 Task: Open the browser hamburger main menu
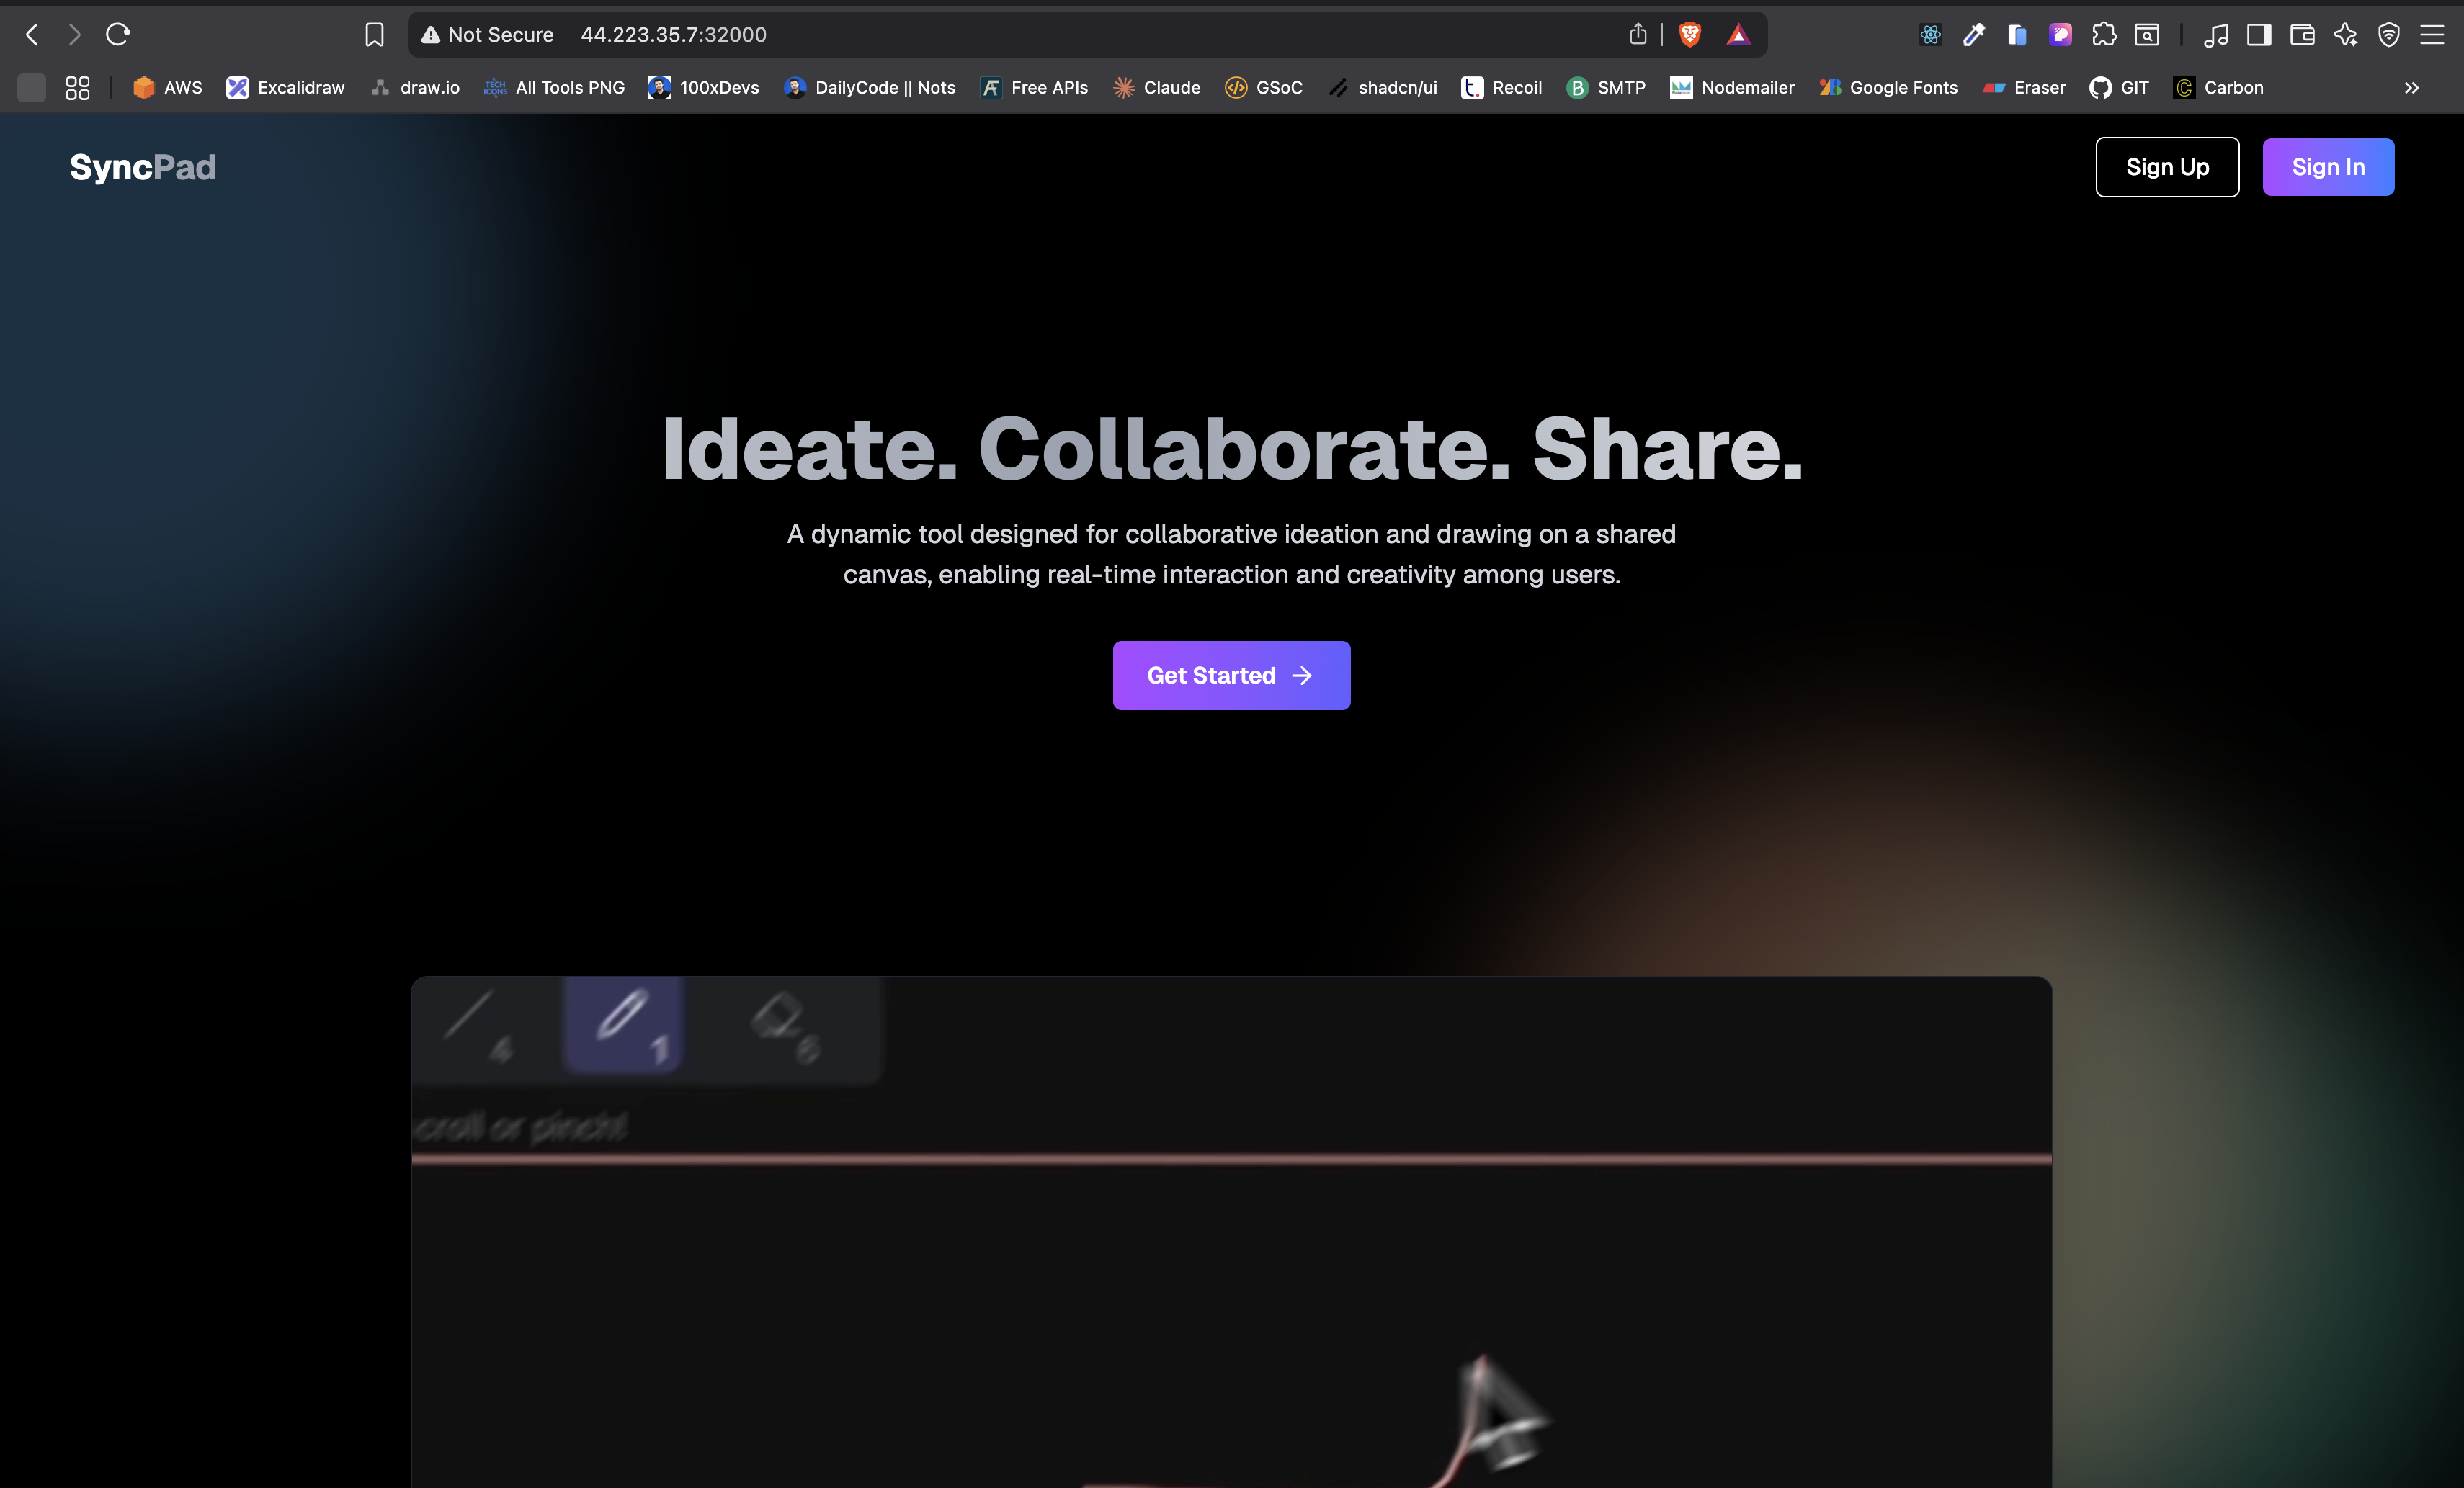(x=2432, y=35)
